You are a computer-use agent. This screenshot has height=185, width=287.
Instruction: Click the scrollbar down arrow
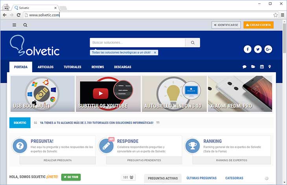tap(284, 182)
